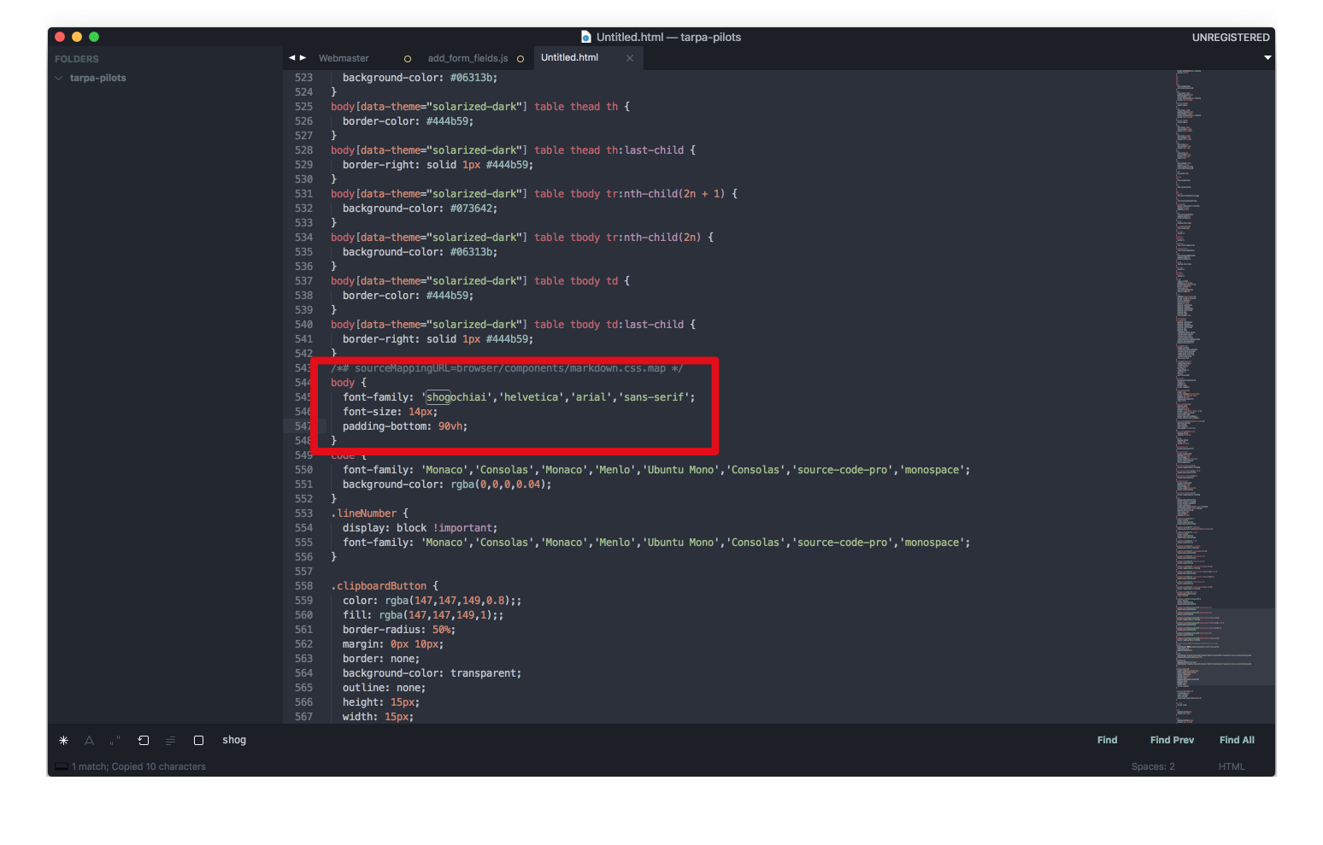
Task: Toggle show search context lines
Action: [x=170, y=740]
